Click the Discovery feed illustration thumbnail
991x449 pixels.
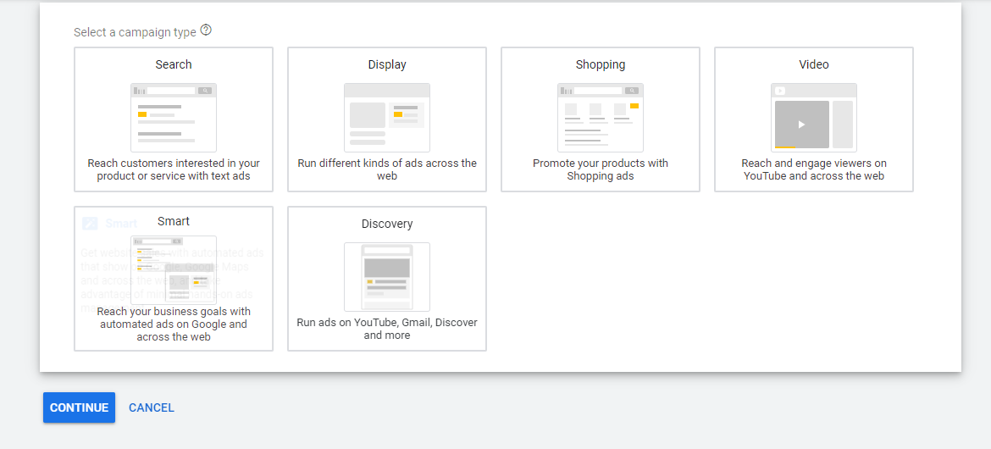387,277
